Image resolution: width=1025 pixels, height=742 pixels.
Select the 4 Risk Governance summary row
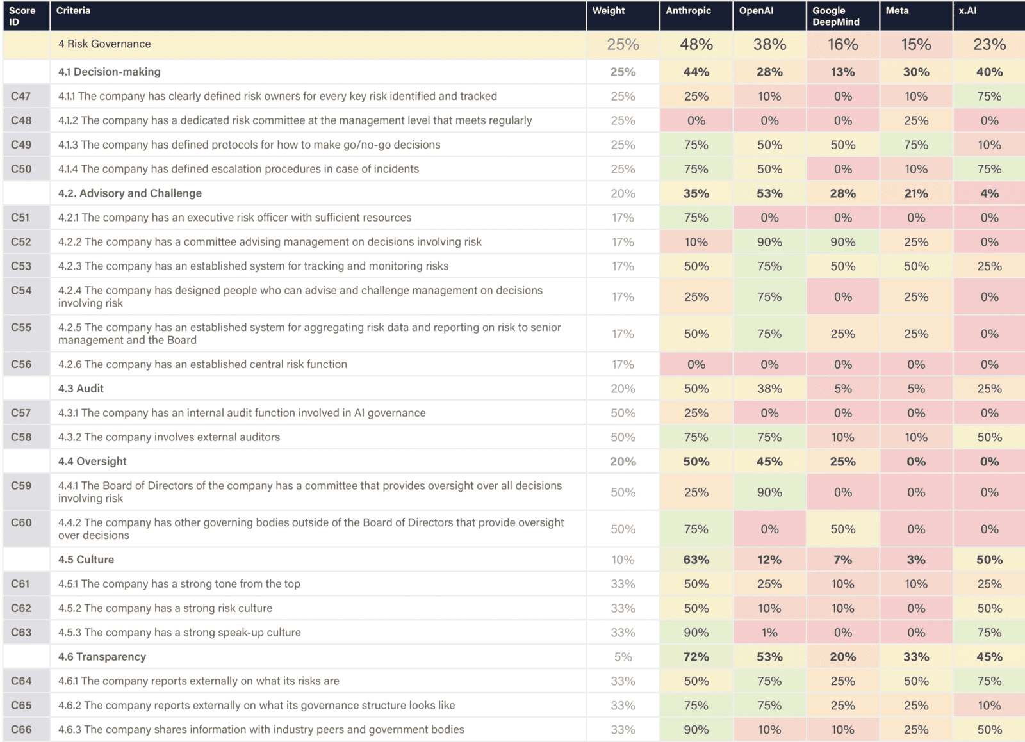point(514,44)
